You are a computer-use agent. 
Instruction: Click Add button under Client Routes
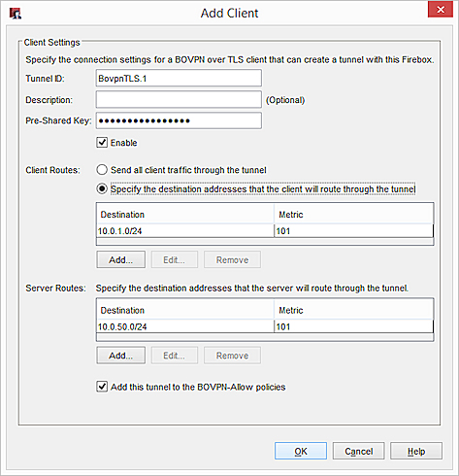[x=120, y=259]
